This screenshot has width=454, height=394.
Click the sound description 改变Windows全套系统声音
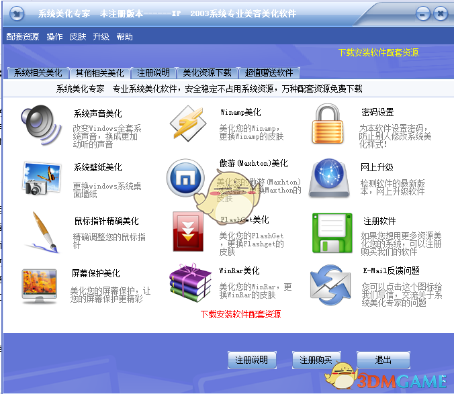(107, 136)
